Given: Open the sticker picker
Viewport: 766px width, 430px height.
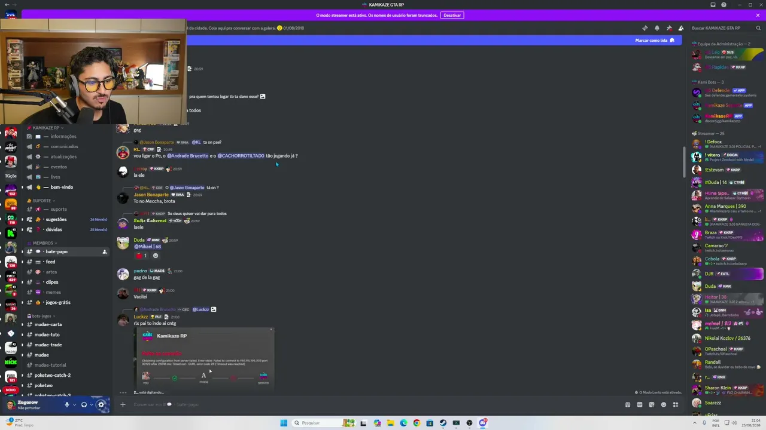Looking at the screenshot, I should [651, 405].
